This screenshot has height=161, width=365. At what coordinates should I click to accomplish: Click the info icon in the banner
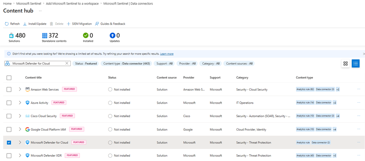[9, 54]
